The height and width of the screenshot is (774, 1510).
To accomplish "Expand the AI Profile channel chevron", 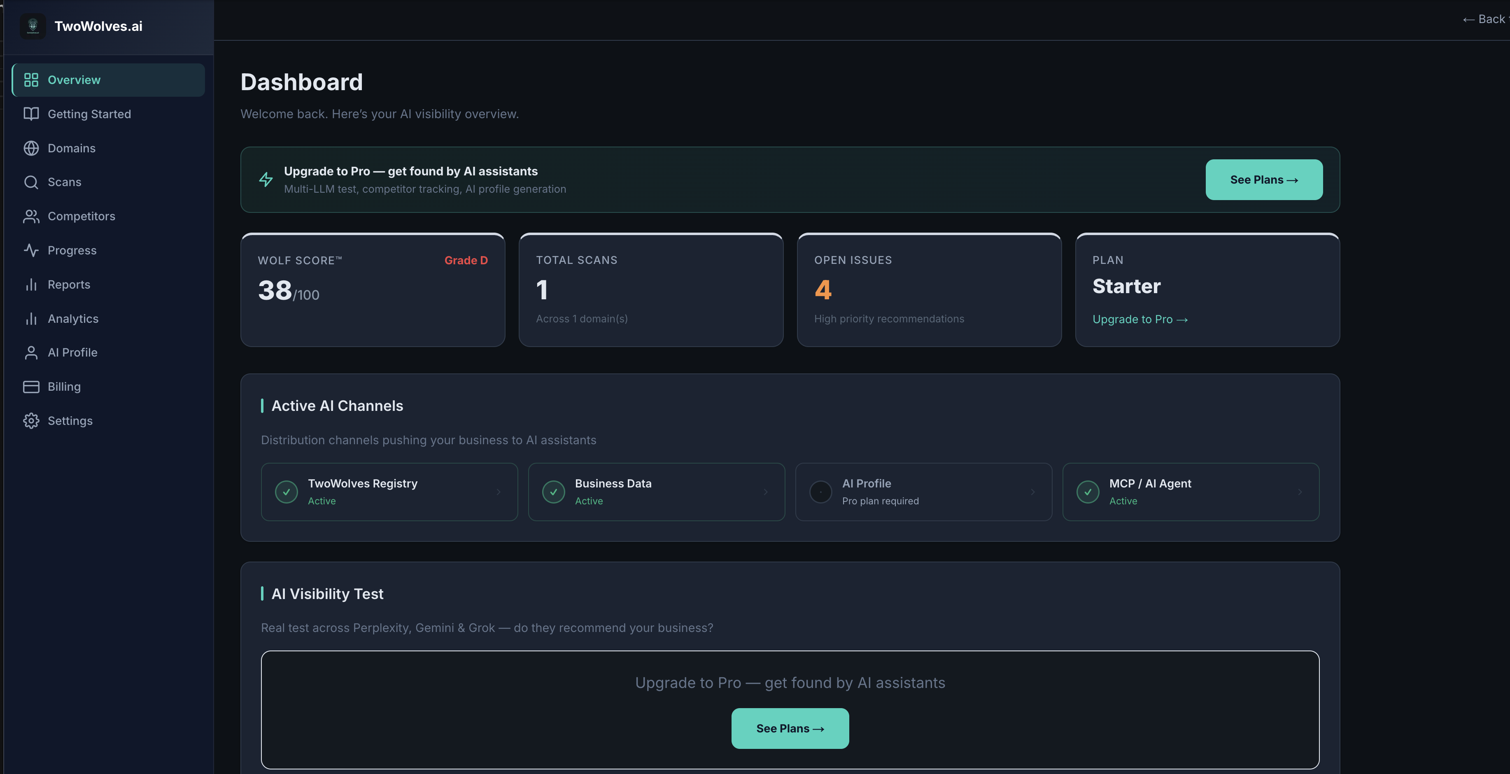I will pyautogui.click(x=1033, y=492).
